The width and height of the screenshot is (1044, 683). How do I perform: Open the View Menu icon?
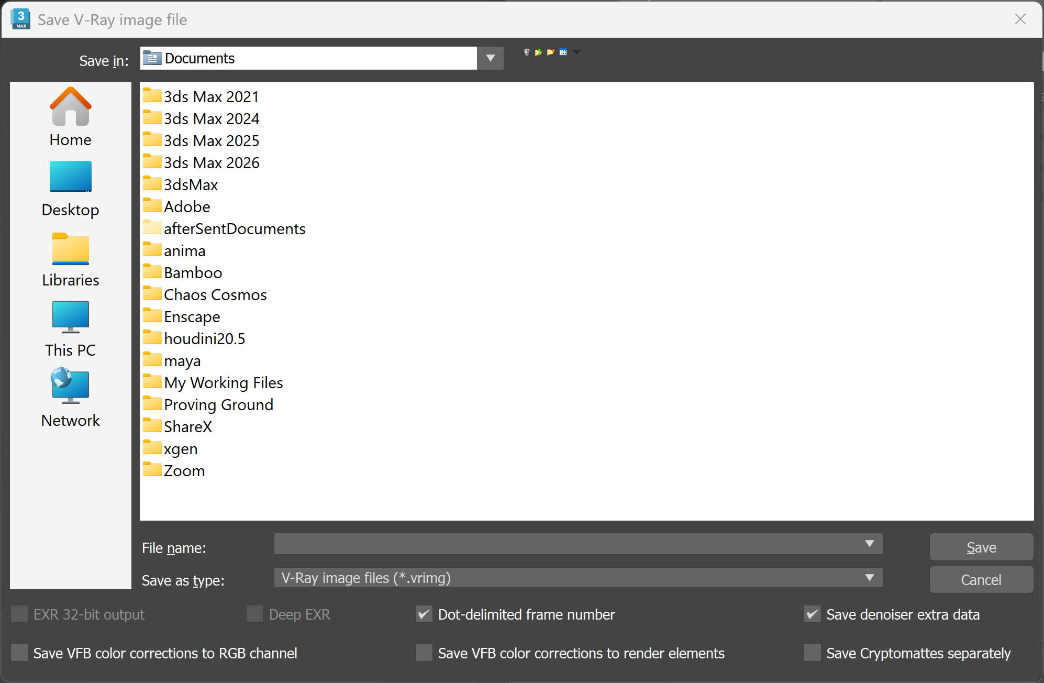(563, 52)
